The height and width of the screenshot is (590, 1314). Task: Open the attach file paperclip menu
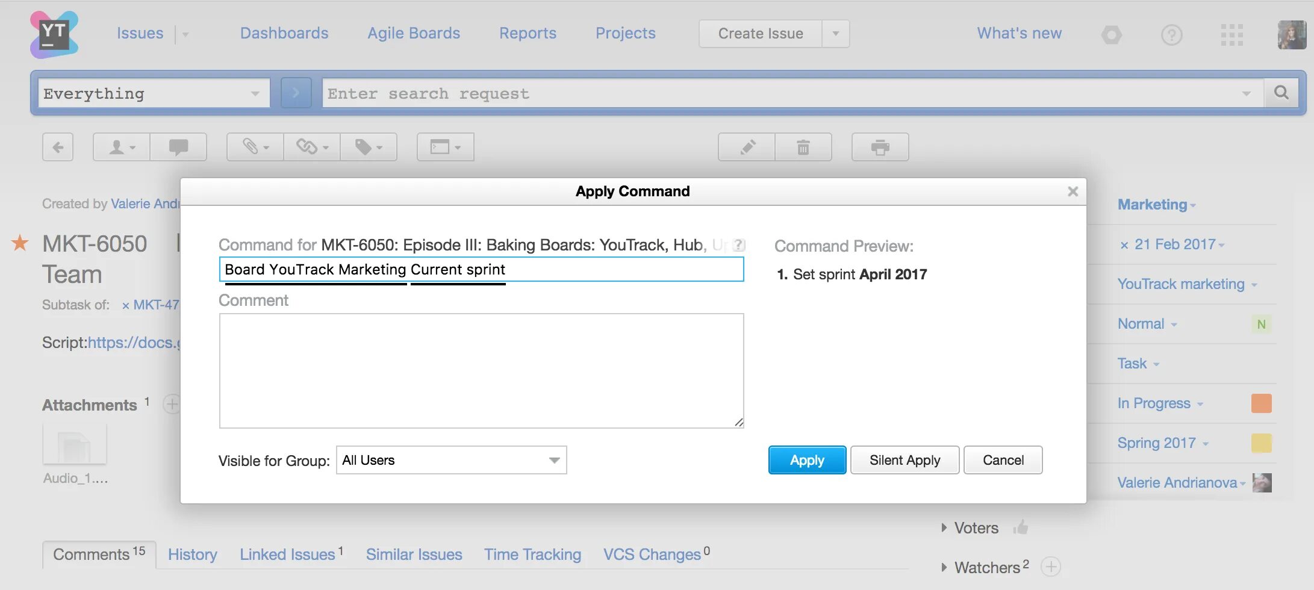[x=253, y=146]
